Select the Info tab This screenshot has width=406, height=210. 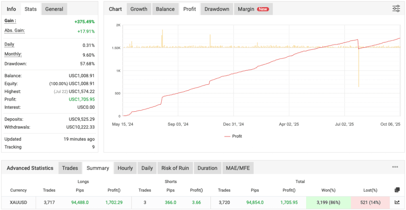click(x=11, y=9)
